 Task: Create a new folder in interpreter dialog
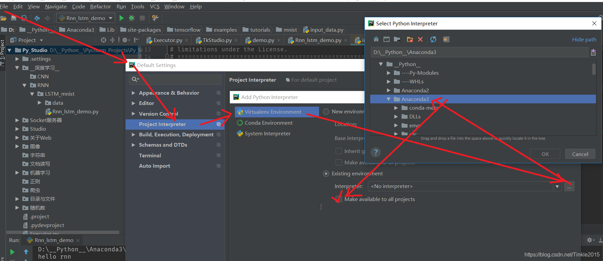click(410, 39)
